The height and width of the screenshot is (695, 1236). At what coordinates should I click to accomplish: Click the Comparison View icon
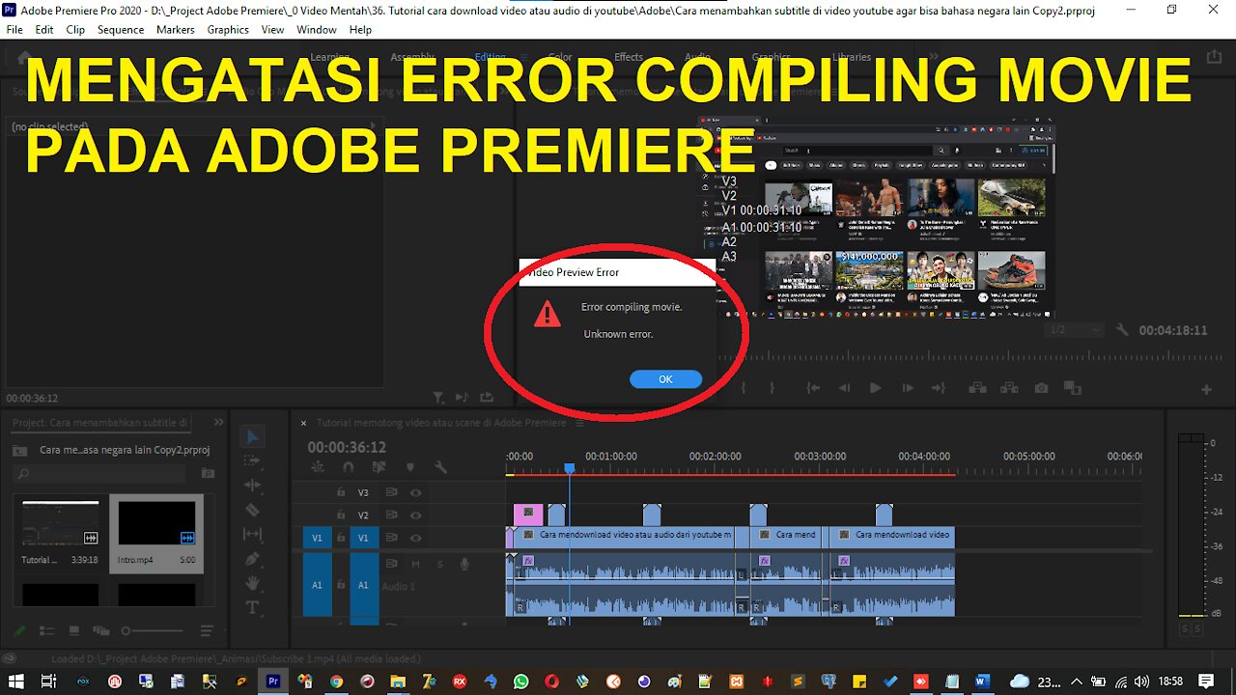click(x=1072, y=388)
